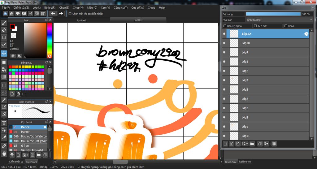
Task: Open Pencil brush settings gear
Action: coord(45,127)
